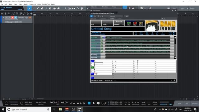Toggle Guitar track green checkbox
The width and height of the screenshot is (199, 112).
(x=102, y=49)
